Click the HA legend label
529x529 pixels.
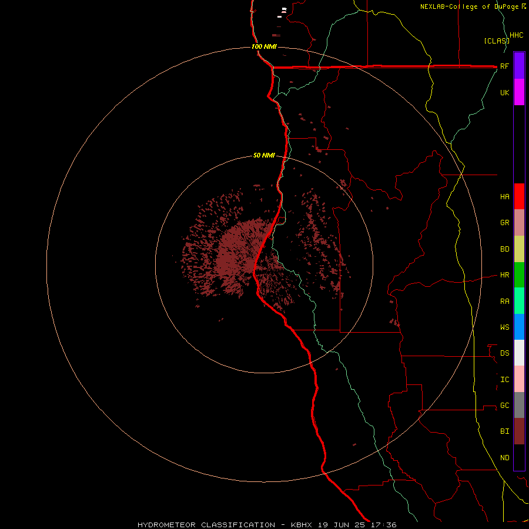point(505,196)
